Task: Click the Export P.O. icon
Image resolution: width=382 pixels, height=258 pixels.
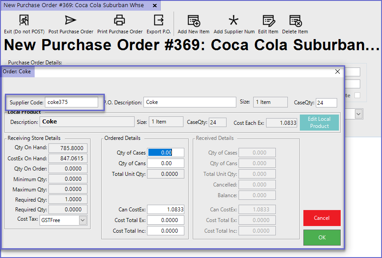Action: coord(159,20)
